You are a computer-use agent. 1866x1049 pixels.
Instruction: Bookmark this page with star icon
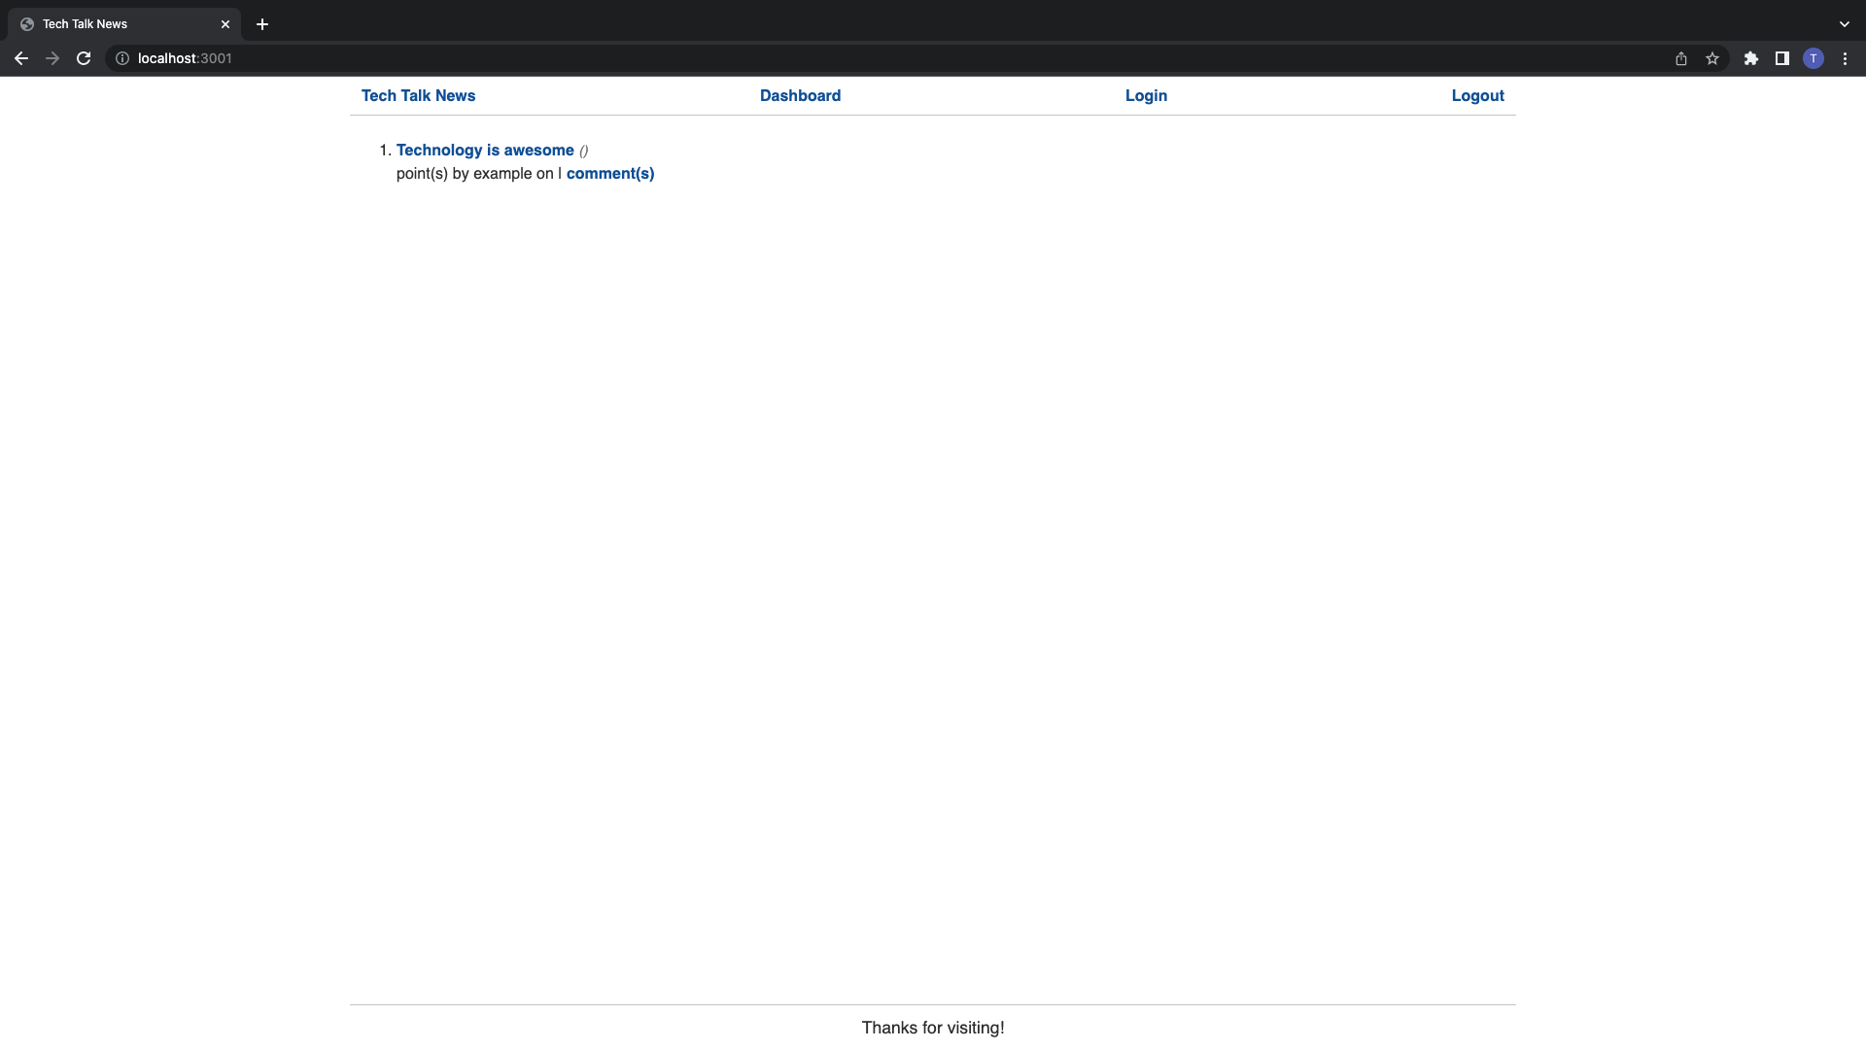1712,58
